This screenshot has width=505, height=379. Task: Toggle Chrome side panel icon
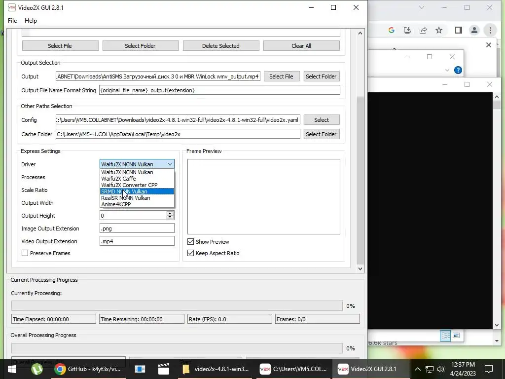pyautogui.click(x=458, y=30)
